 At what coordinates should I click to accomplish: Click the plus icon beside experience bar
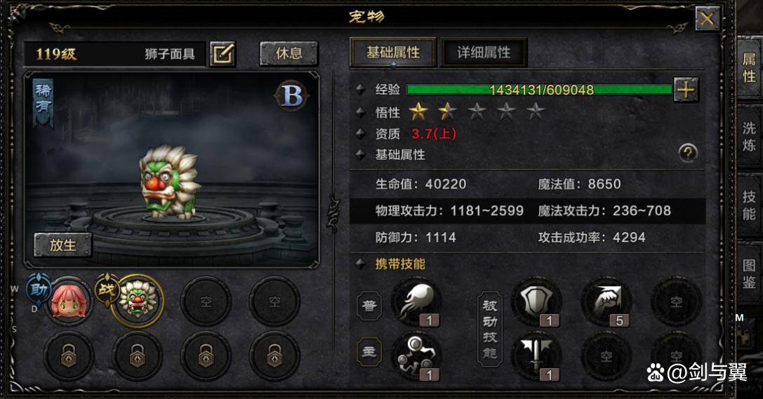[686, 90]
